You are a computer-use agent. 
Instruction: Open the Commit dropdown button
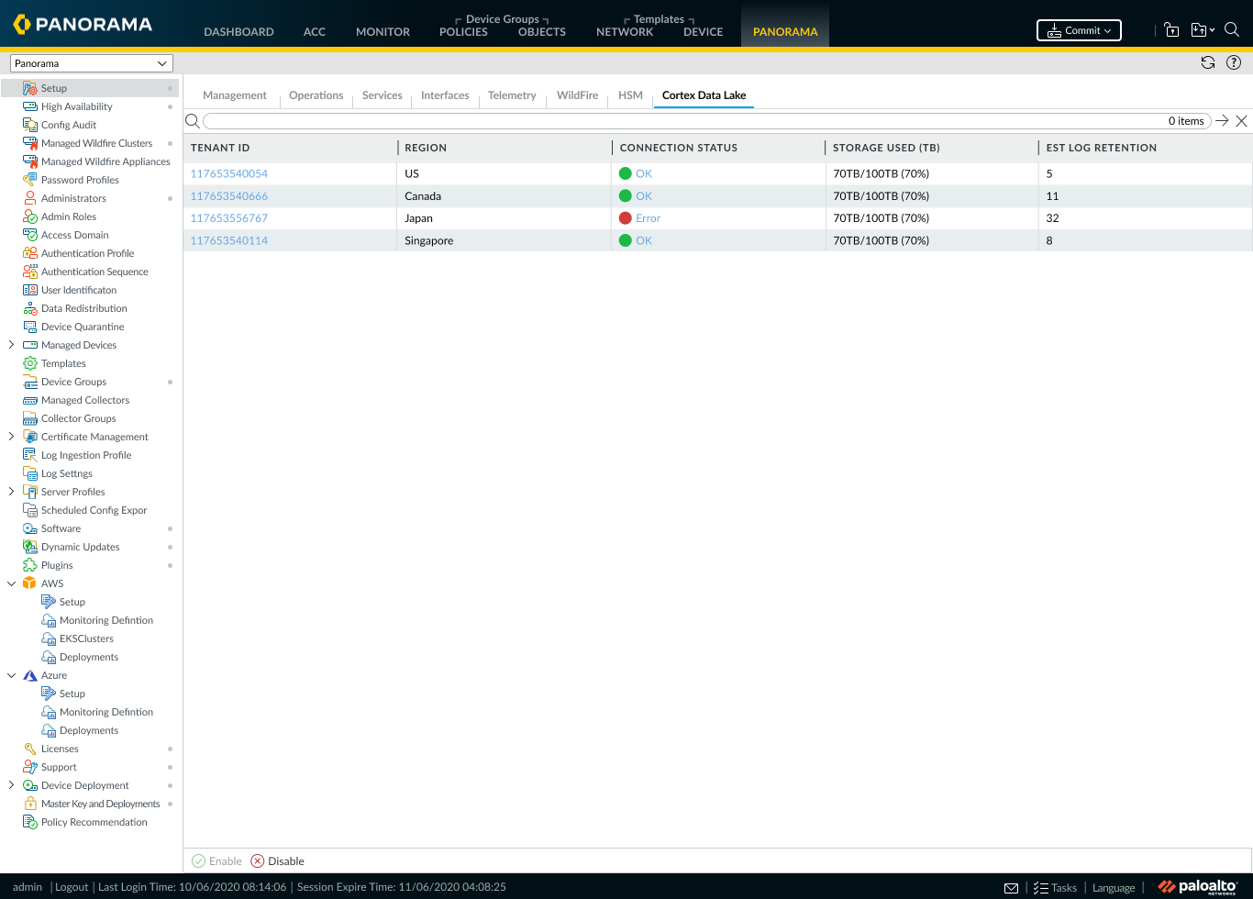pos(1079,30)
